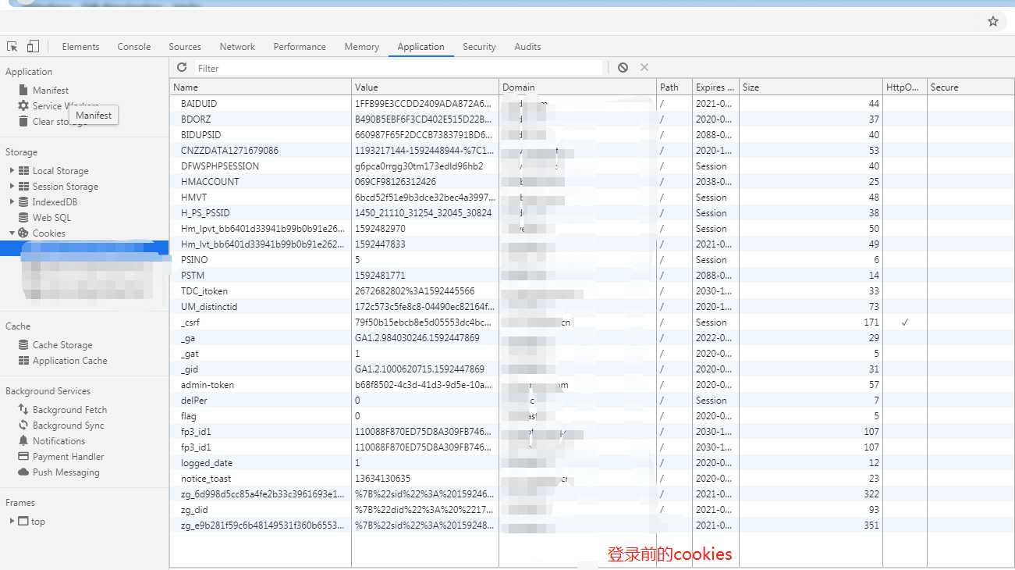The image size is (1015, 570).
Task: Select the TDC_itoken cookie row
Action: (592, 291)
